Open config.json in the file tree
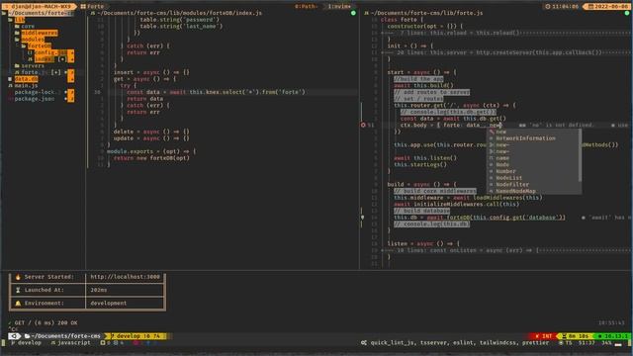The height and width of the screenshot is (356, 633). tap(50, 52)
